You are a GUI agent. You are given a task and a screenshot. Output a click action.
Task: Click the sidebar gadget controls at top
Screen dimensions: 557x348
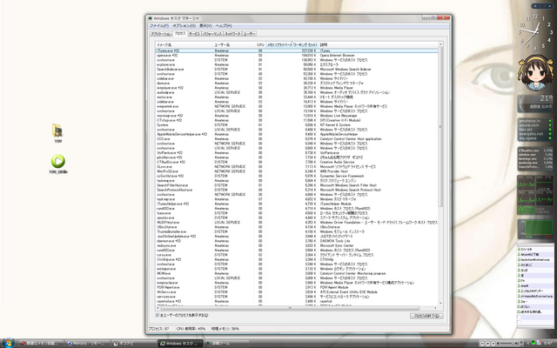[541, 6]
